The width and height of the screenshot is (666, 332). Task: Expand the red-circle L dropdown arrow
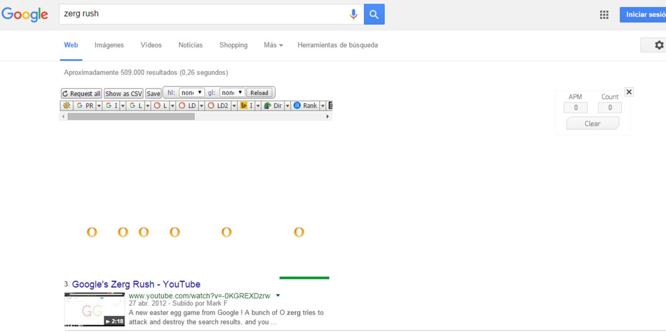[x=172, y=105]
